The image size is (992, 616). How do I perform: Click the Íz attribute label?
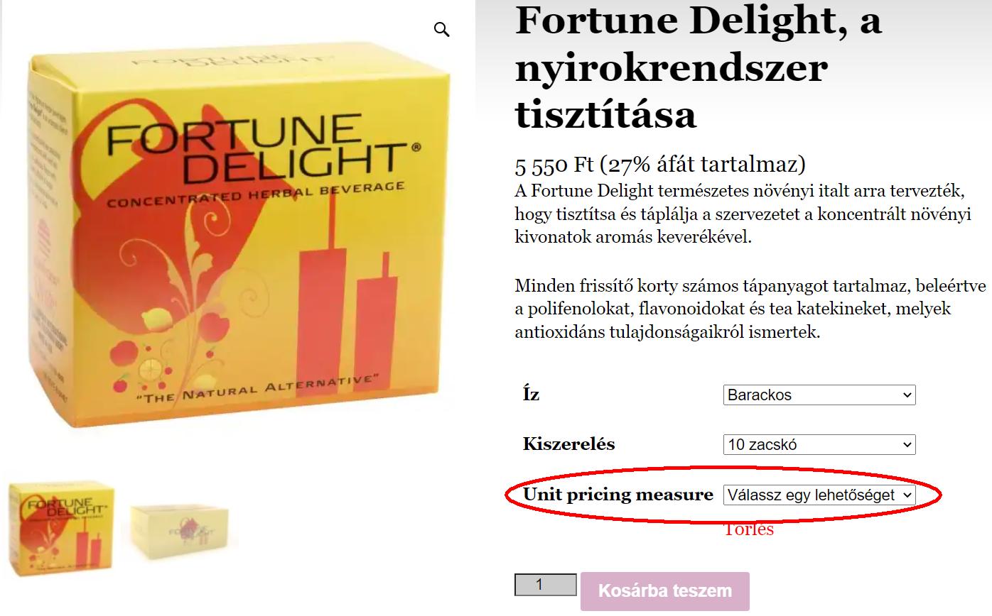pyautogui.click(x=532, y=393)
